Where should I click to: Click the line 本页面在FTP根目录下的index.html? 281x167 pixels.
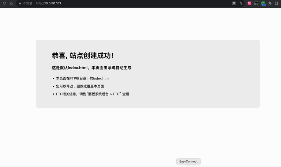pyautogui.click(x=83, y=78)
